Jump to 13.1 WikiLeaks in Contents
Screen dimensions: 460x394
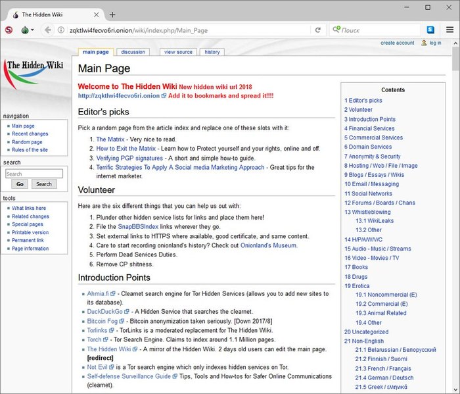pyautogui.click(x=375, y=221)
